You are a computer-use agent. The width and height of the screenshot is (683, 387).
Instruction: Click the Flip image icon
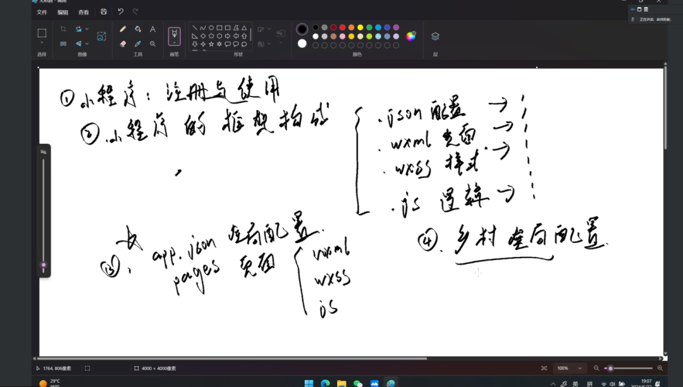[x=78, y=44]
